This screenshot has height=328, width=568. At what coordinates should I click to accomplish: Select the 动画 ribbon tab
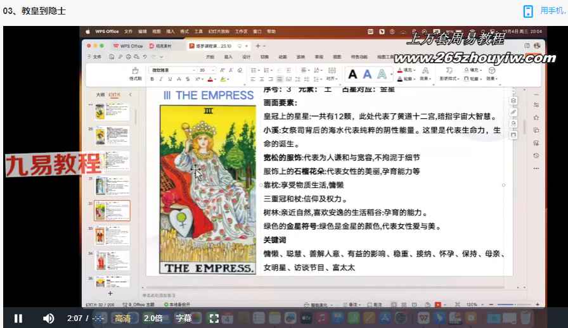283,57
